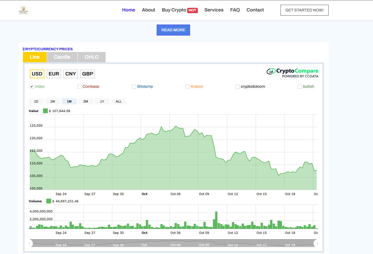Go to the FAQ page
Image resolution: width=373 pixels, height=254 pixels.
pos(235,10)
